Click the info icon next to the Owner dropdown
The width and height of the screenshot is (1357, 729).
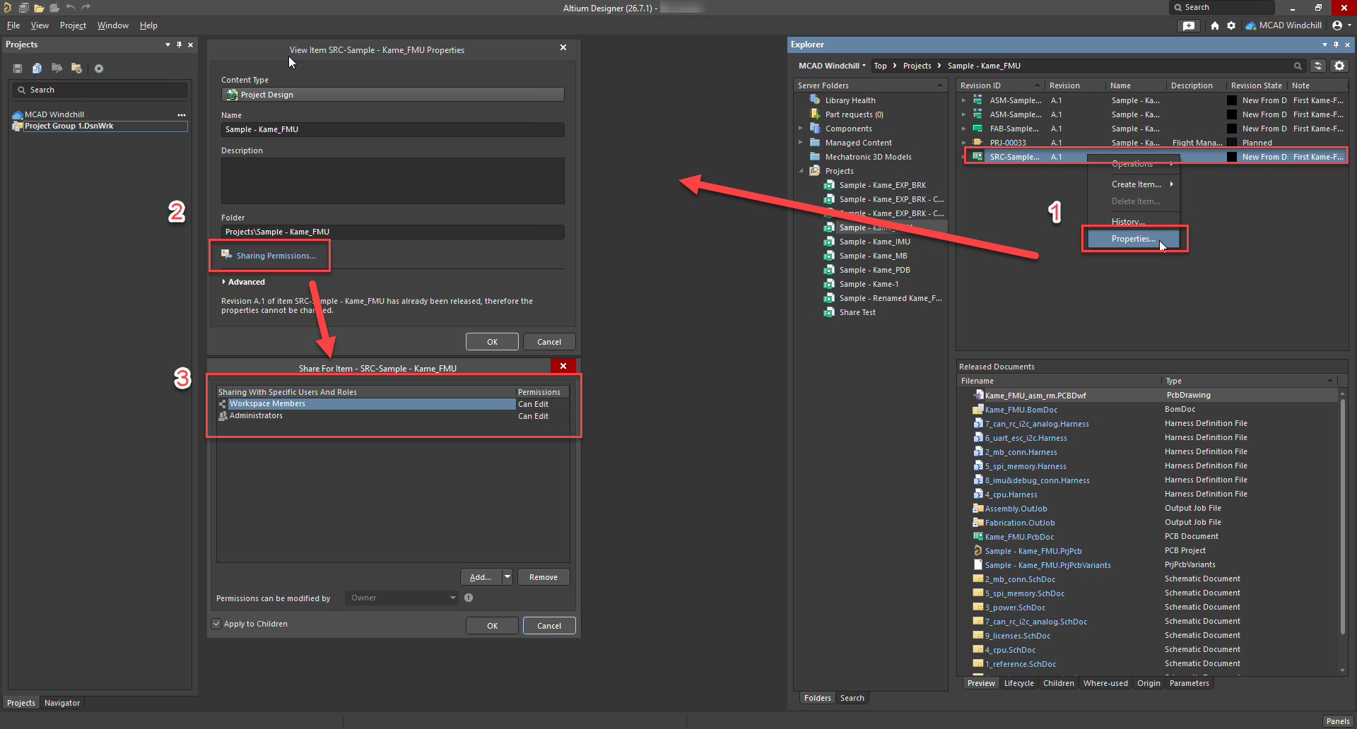(x=469, y=598)
